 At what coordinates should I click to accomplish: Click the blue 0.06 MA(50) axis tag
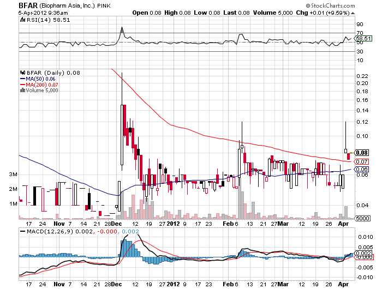[362, 169]
